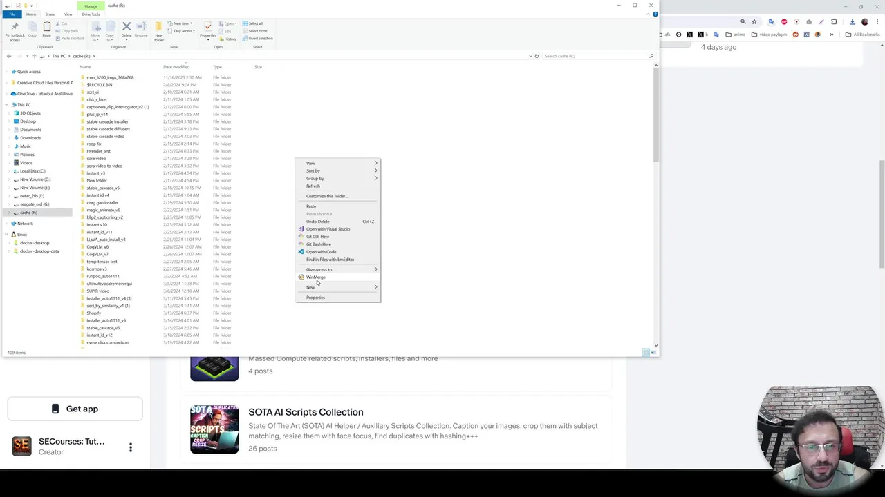The height and width of the screenshot is (497, 885).
Task: Switch to the View ribbon tab
Action: click(68, 14)
